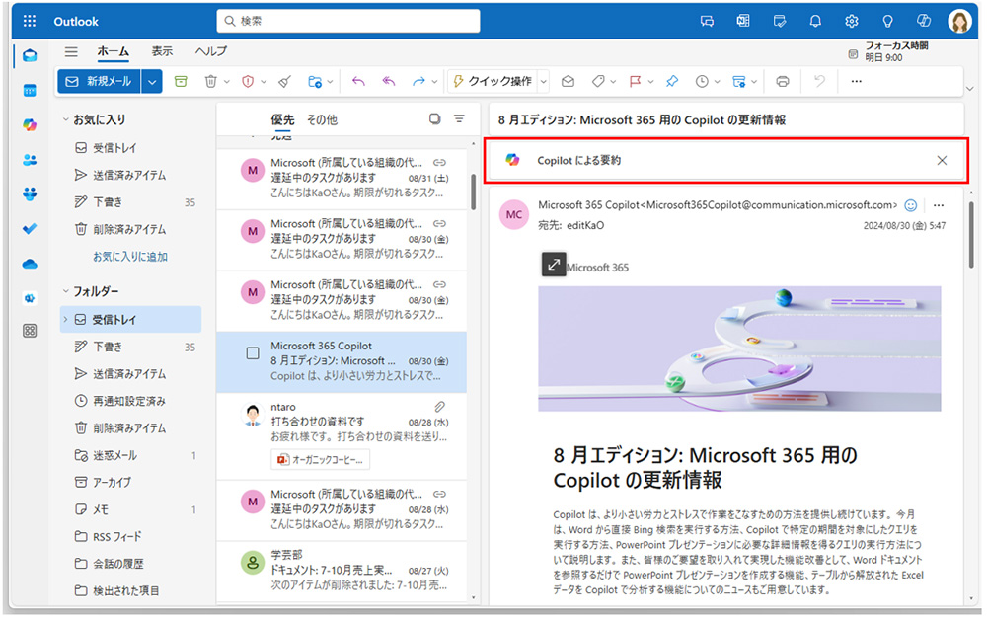
Task: Open the 表示 menu in the ribbon
Action: (x=165, y=51)
